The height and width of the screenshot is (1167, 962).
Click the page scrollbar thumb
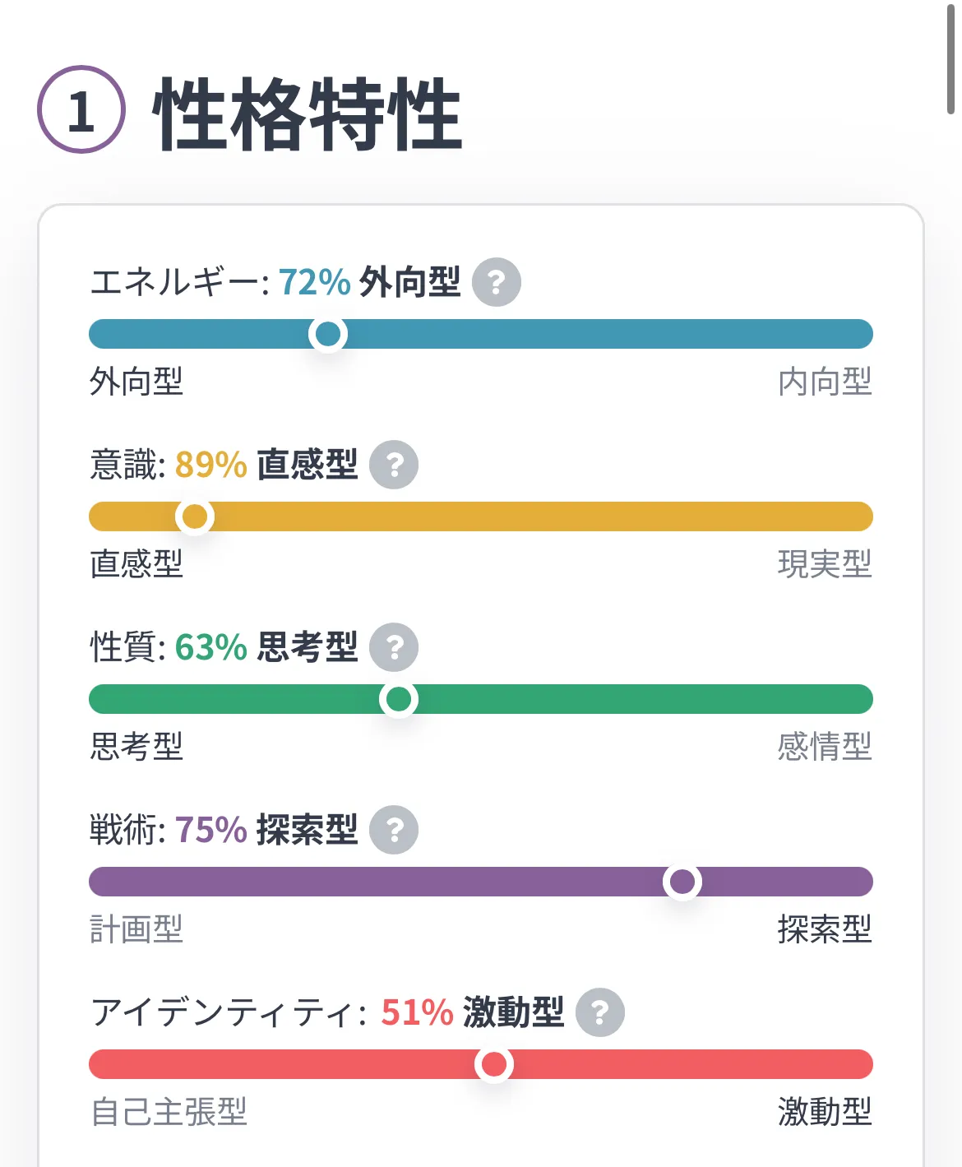coord(950,58)
